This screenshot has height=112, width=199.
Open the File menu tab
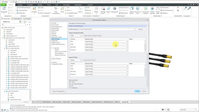3,5
